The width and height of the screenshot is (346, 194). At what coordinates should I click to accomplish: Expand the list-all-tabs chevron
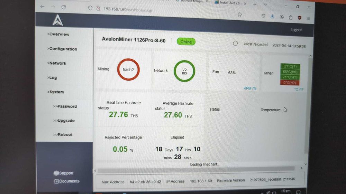coord(265,4)
